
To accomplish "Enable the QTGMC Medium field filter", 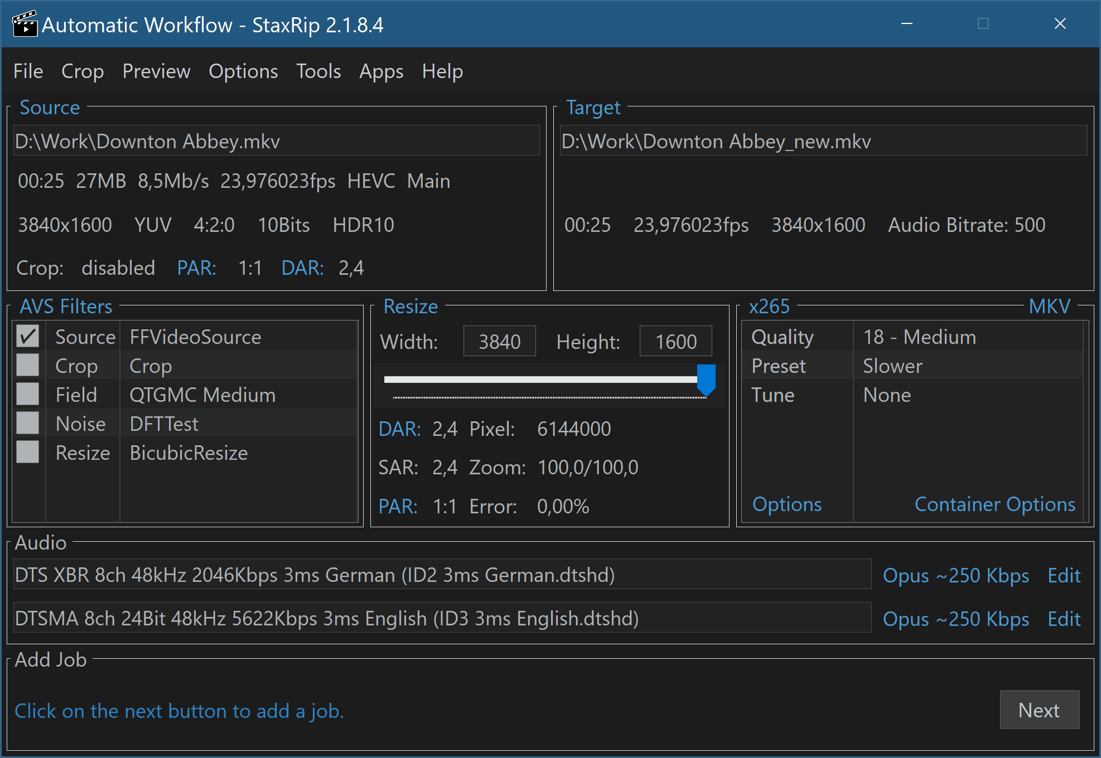I will click(x=27, y=394).
